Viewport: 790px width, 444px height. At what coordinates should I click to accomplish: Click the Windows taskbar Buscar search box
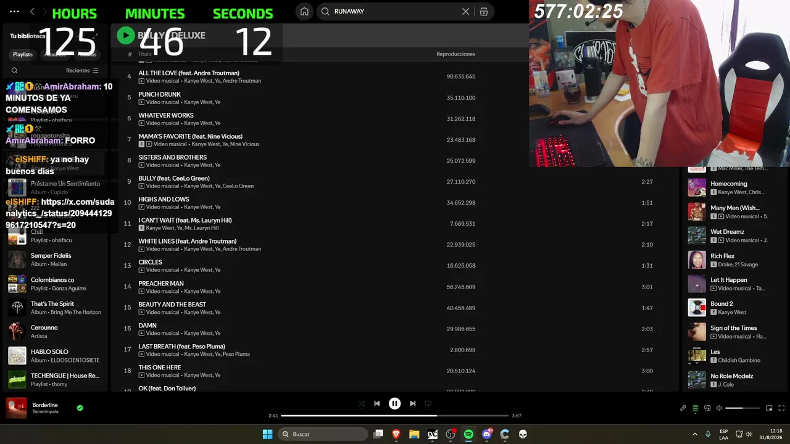[x=322, y=434]
